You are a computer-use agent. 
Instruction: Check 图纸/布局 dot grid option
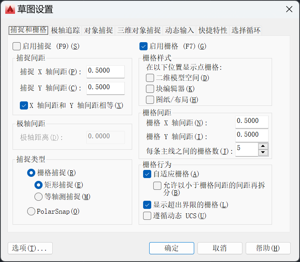point(150,100)
